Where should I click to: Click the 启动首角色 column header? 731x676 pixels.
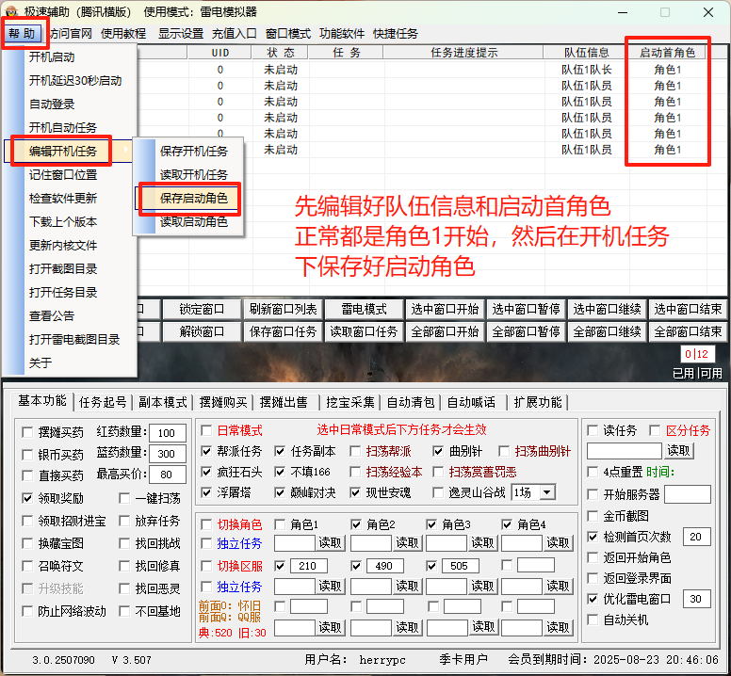click(667, 53)
